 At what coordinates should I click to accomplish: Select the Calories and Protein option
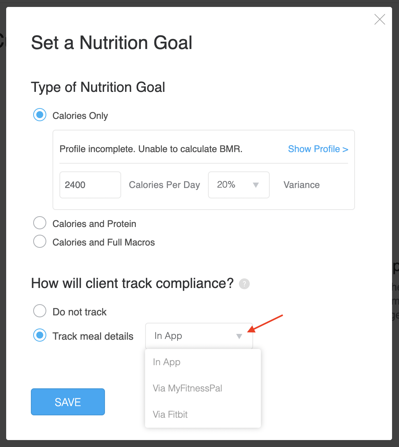[x=40, y=223]
